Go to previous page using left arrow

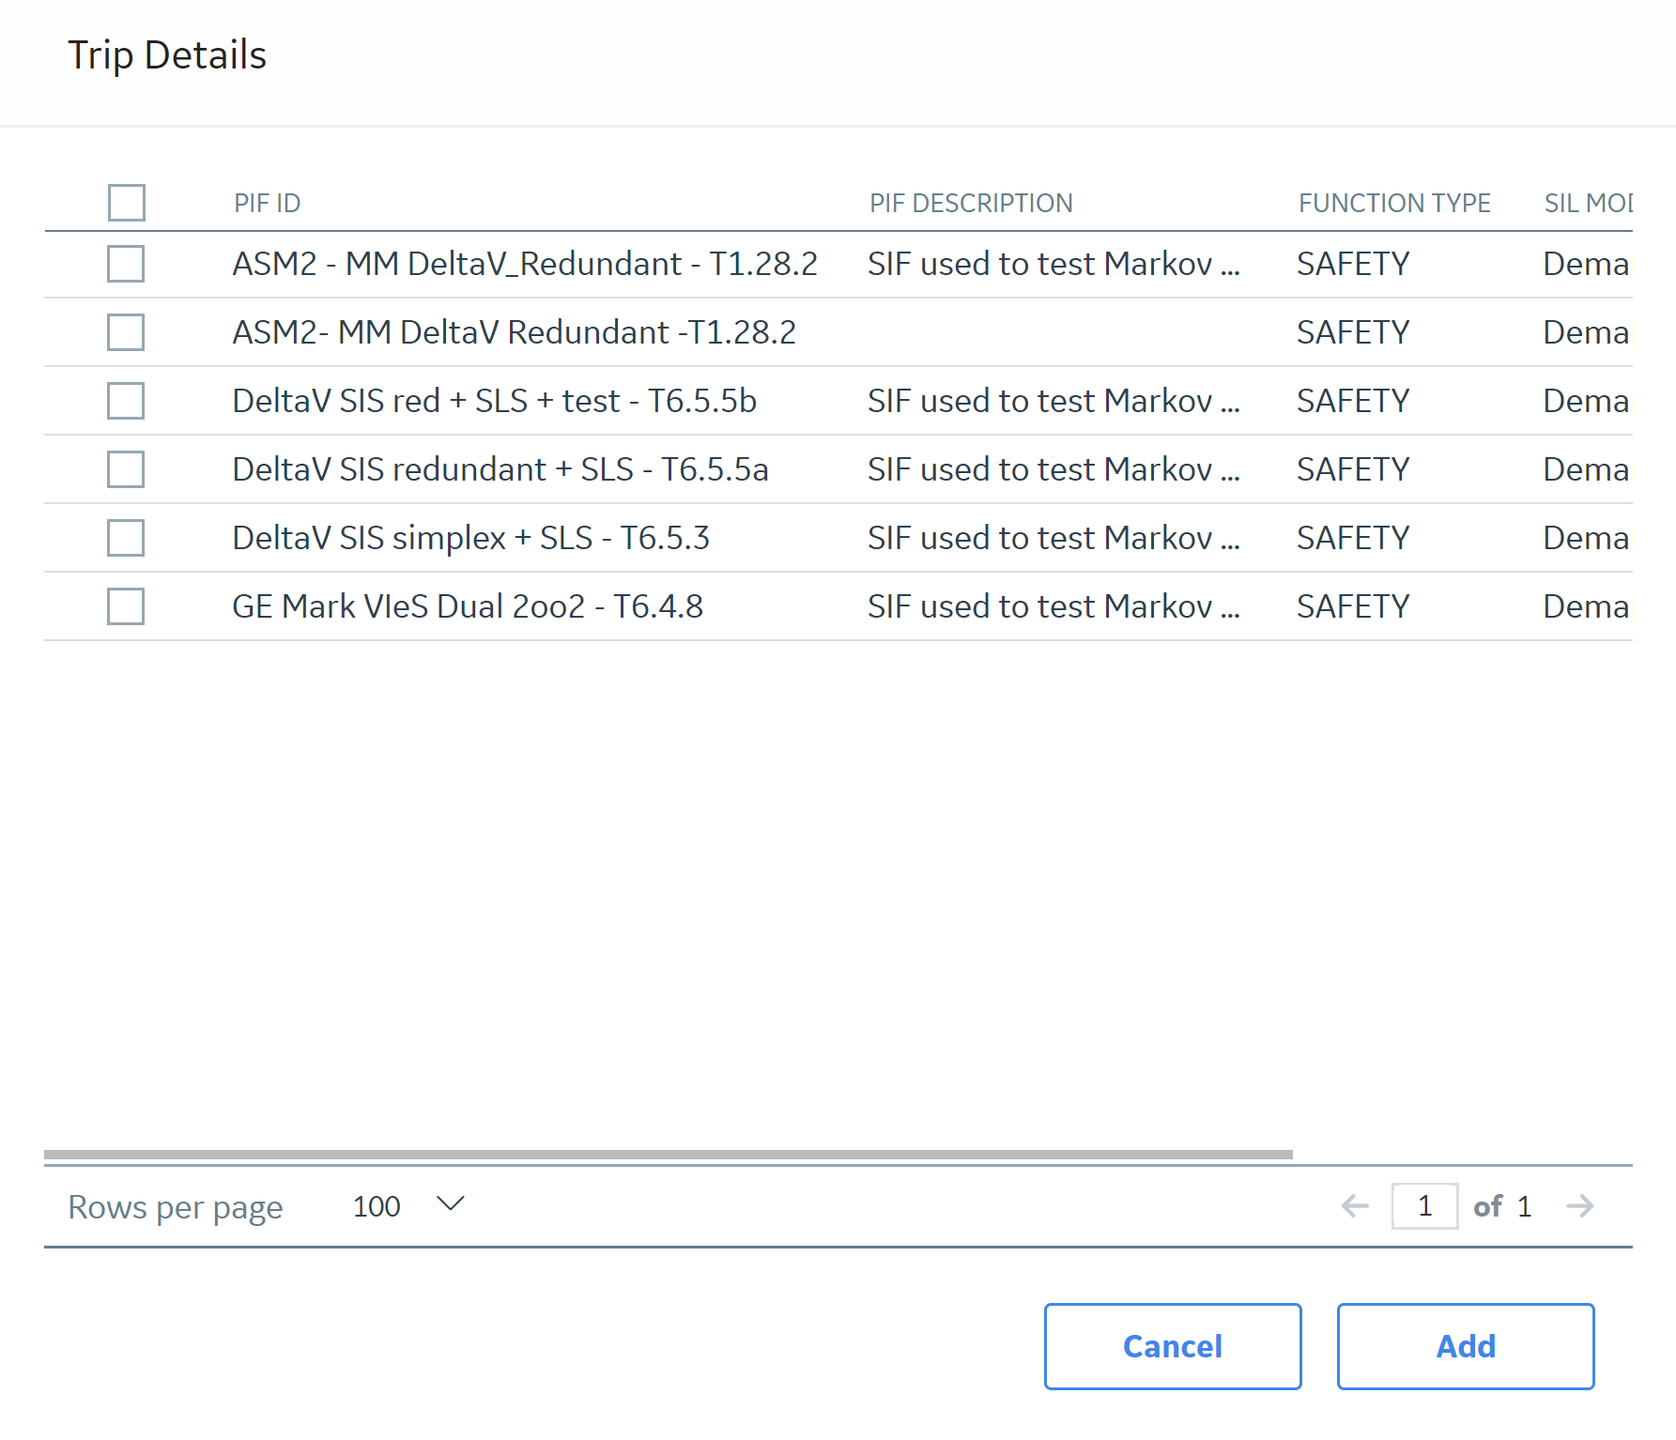pyautogui.click(x=1355, y=1206)
